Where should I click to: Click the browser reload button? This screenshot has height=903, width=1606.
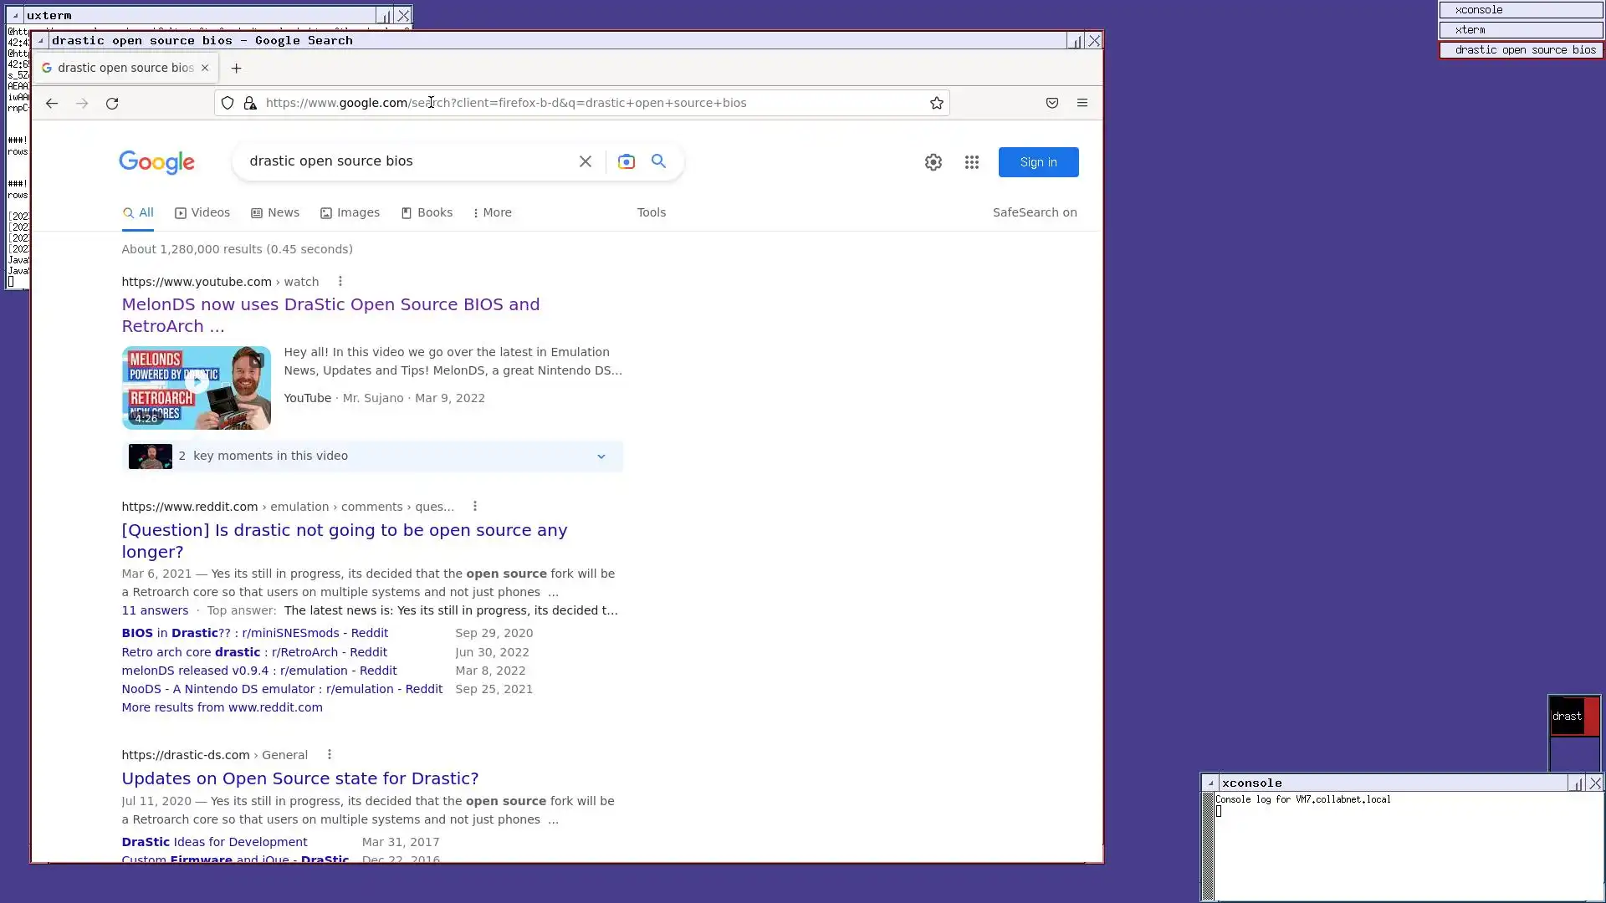tap(112, 104)
